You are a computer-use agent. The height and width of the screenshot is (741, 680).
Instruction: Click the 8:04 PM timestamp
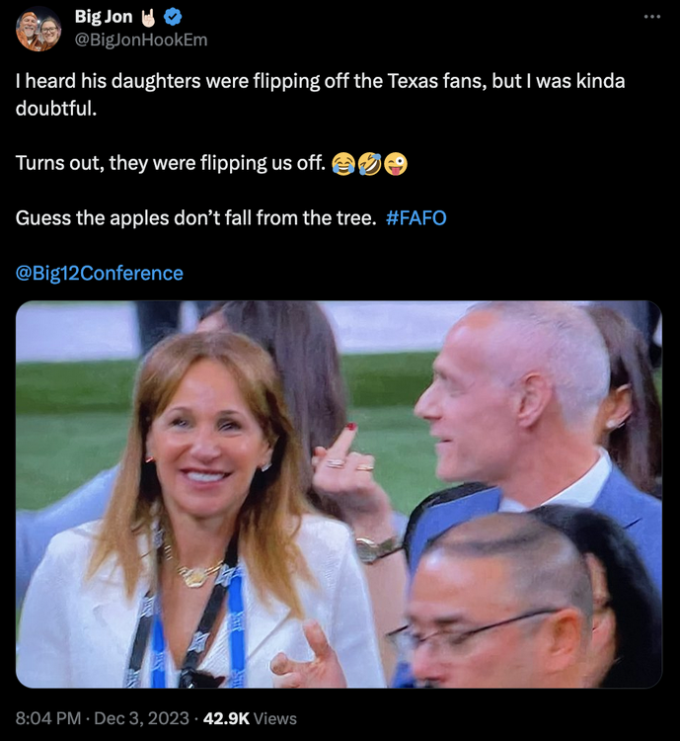[48, 719]
